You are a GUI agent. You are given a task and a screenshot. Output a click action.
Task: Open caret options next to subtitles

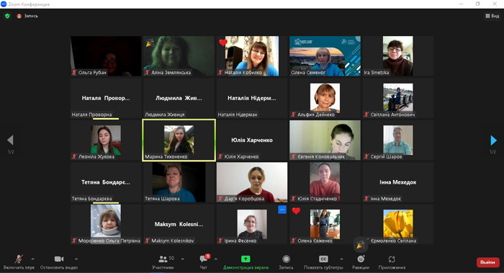(341, 259)
